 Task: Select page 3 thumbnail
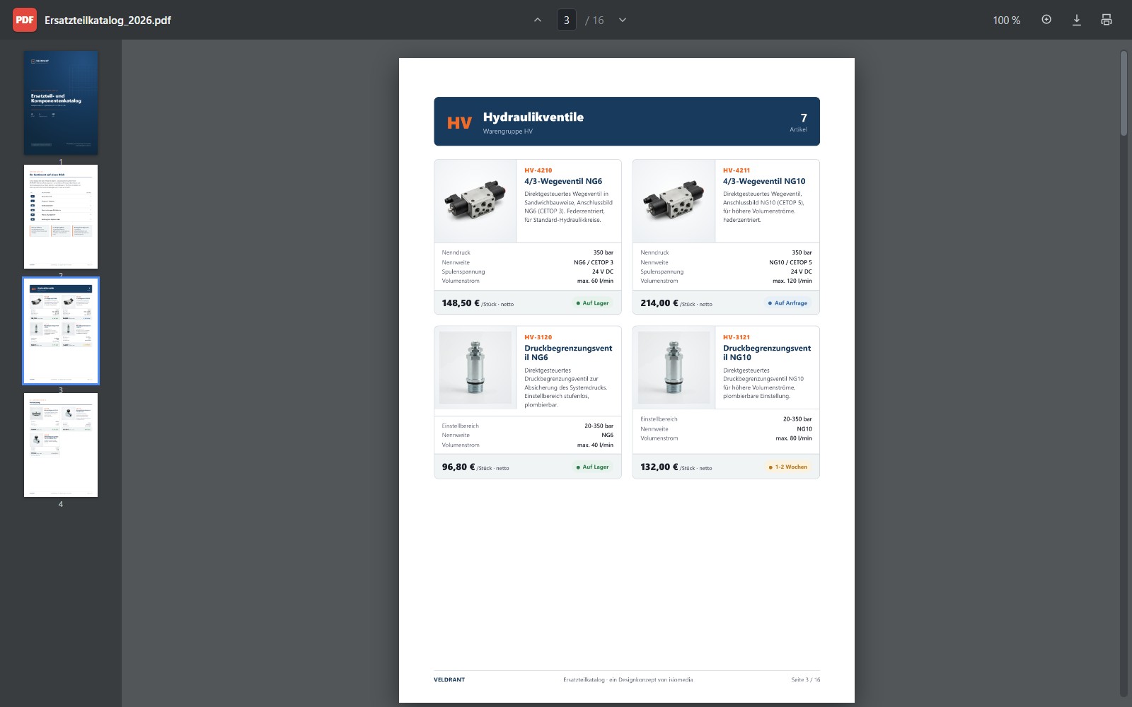click(x=61, y=331)
